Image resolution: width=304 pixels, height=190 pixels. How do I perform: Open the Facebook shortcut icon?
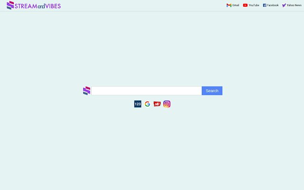[x=265, y=5]
